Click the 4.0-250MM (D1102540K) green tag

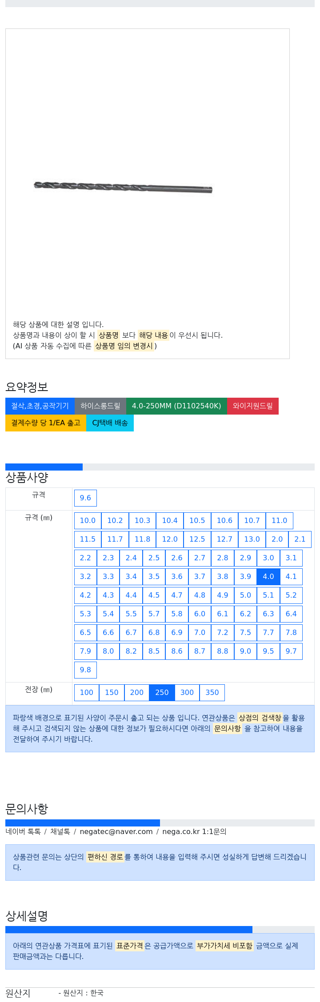(176, 406)
